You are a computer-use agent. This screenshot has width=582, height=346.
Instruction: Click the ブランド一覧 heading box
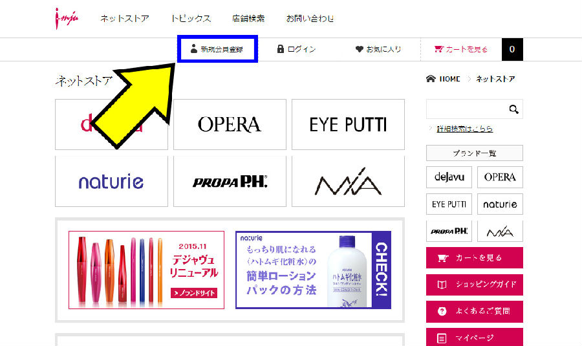coord(475,153)
